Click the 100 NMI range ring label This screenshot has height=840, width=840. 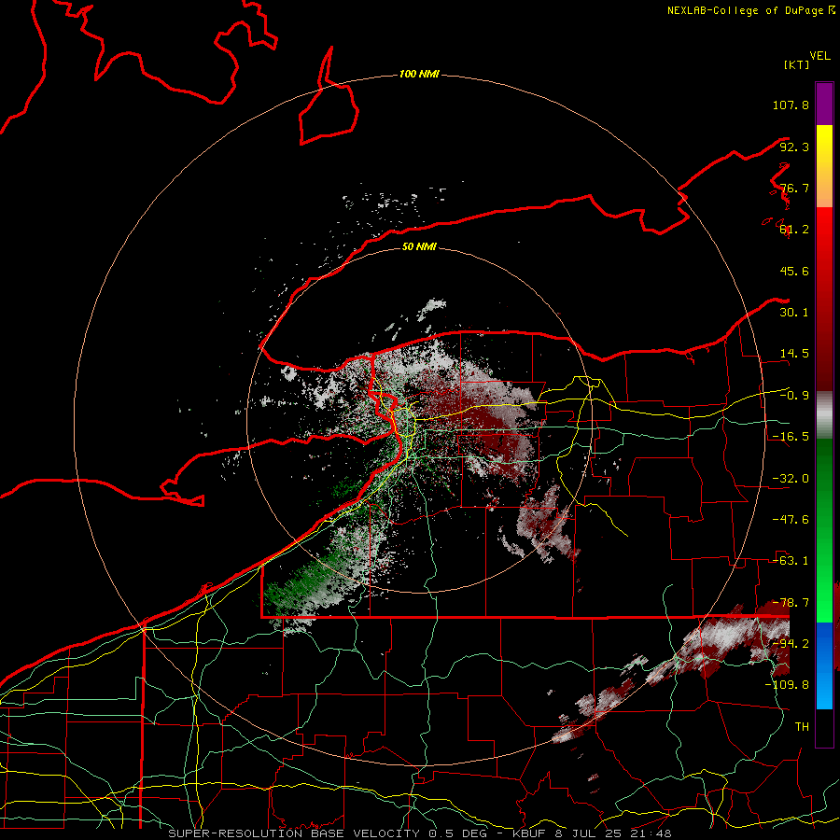coord(419,74)
